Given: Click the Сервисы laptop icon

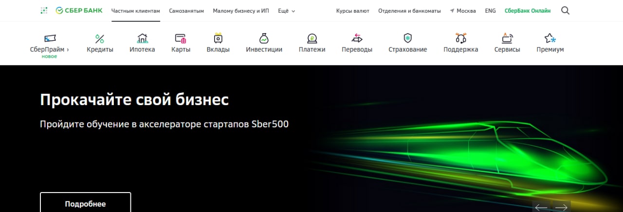Looking at the screenshot, I should click(x=507, y=38).
